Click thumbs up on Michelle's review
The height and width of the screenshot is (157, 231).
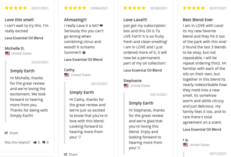click(35, 142)
